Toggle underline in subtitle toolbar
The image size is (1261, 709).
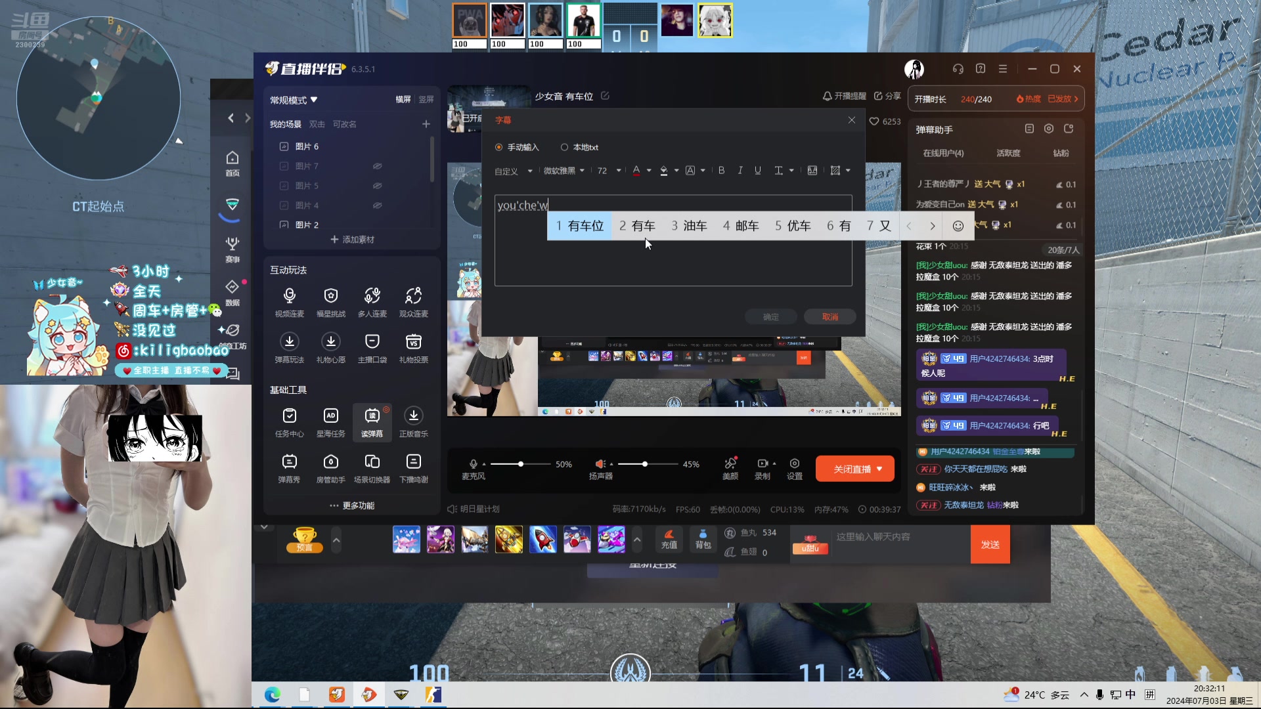click(758, 171)
